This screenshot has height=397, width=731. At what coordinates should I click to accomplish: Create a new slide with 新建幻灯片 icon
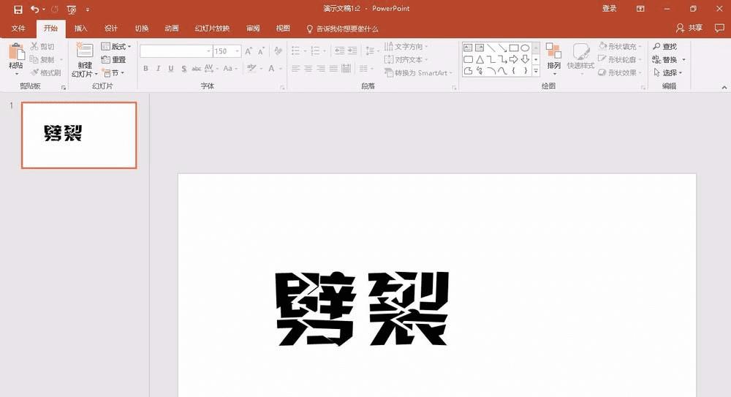click(85, 50)
